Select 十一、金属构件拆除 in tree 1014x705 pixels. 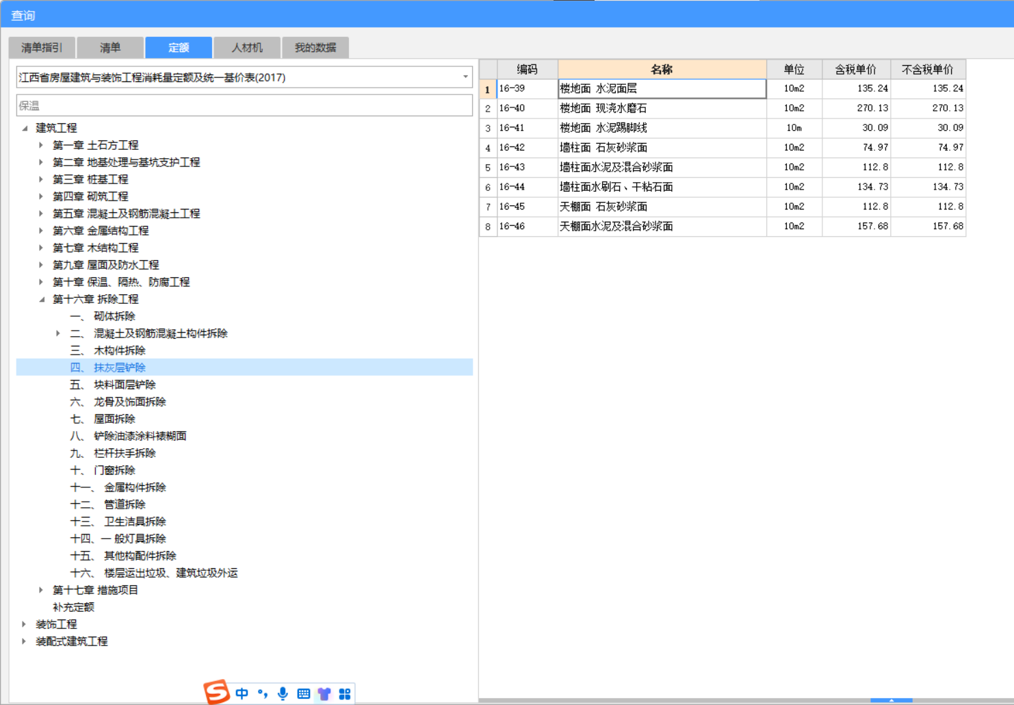click(x=118, y=487)
